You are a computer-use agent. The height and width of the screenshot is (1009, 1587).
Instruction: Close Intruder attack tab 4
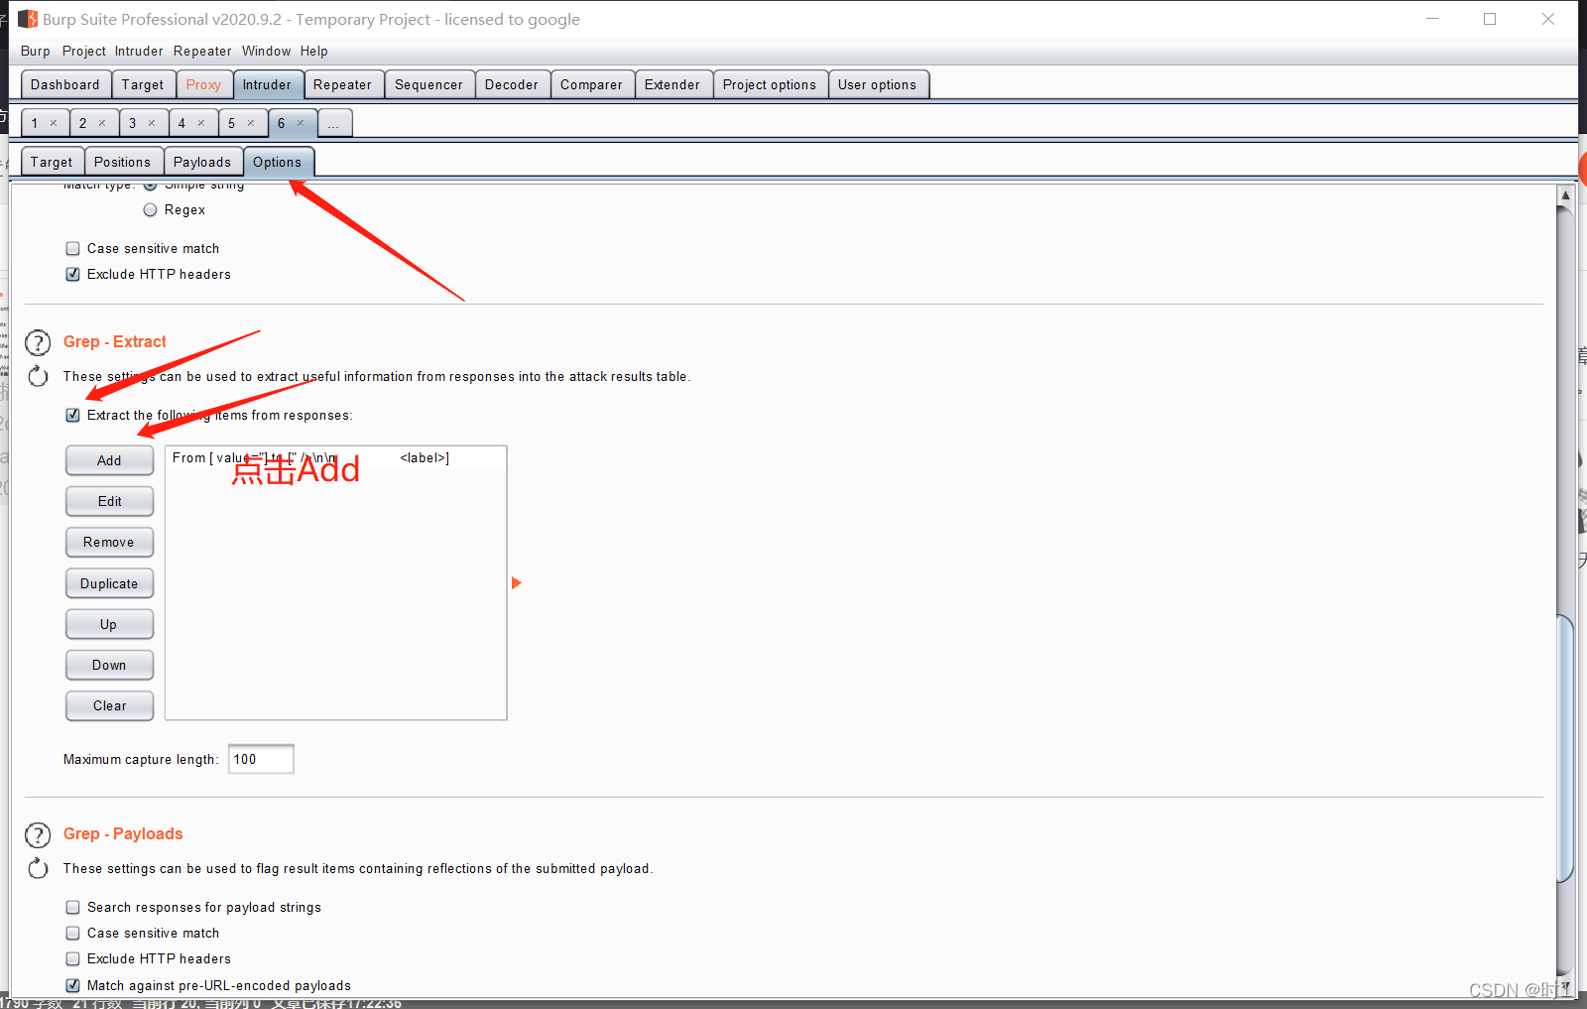tap(201, 123)
